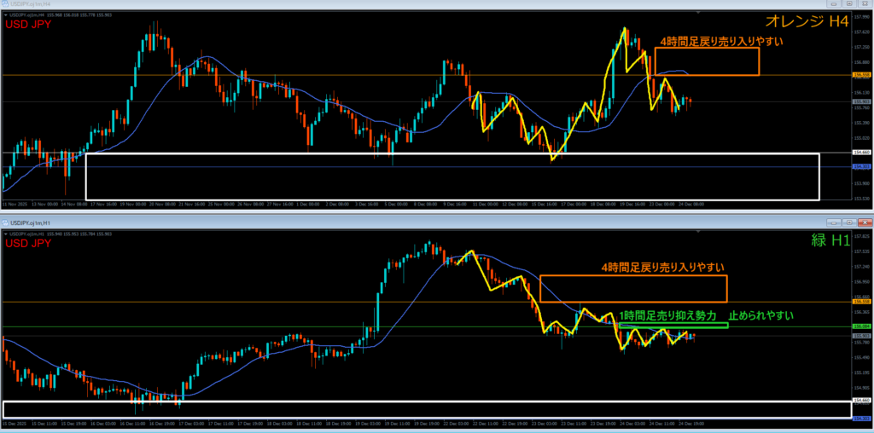This screenshot has width=874, height=433.
Task: Click the blue 154.303 price tag in H4 chart
Action: pyautogui.click(x=862, y=166)
